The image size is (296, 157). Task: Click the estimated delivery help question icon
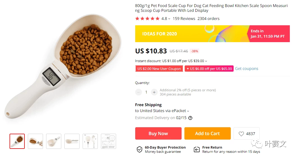coord(190,118)
